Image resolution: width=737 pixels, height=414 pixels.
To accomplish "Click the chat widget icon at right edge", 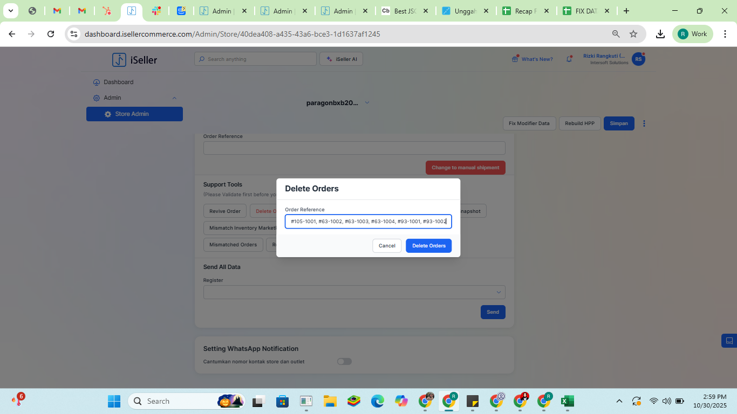I will click(x=729, y=341).
